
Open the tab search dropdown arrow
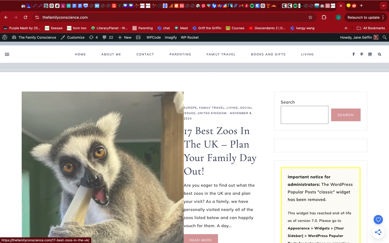click(383, 5)
